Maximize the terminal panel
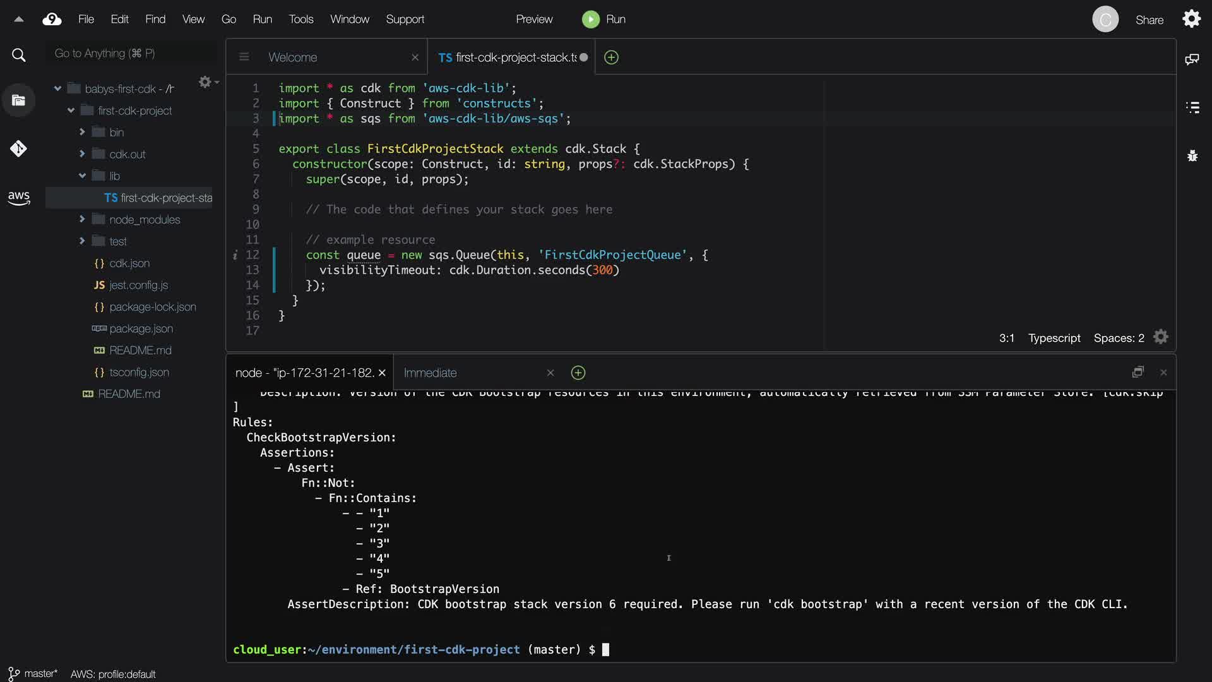The height and width of the screenshot is (682, 1212). coord(1138,372)
